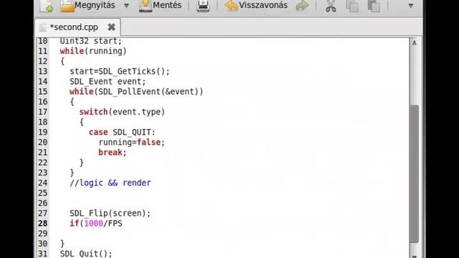Viewport: 459px width, 258px height.
Task: Redo with the green arrow icon
Action: click(x=302, y=6)
